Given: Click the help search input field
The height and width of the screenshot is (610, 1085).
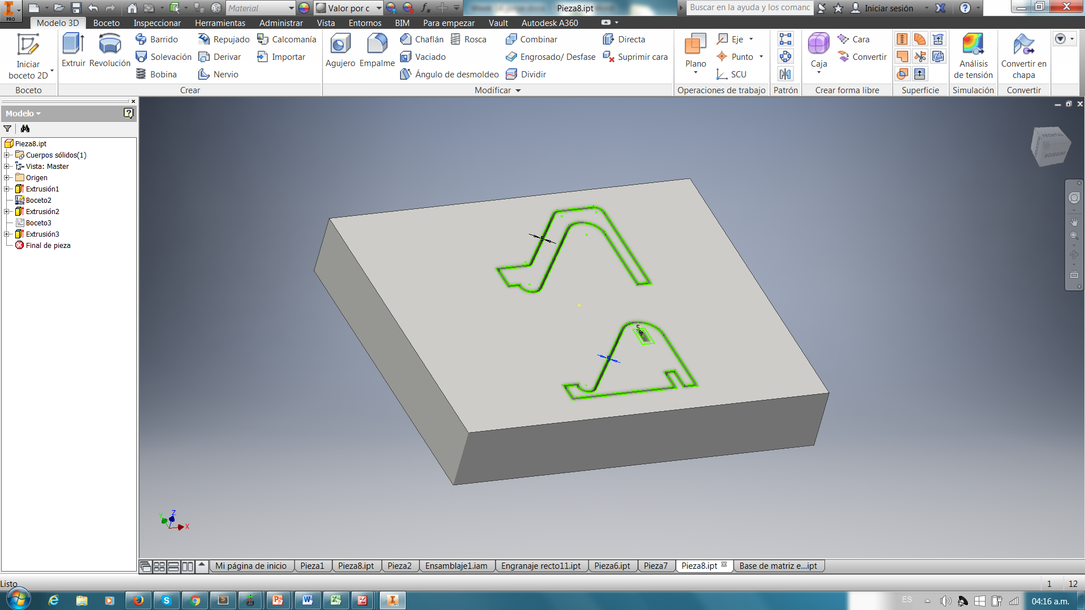Looking at the screenshot, I should [x=749, y=7].
